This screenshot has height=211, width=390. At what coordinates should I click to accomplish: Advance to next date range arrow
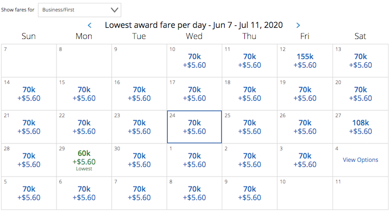[298, 25]
